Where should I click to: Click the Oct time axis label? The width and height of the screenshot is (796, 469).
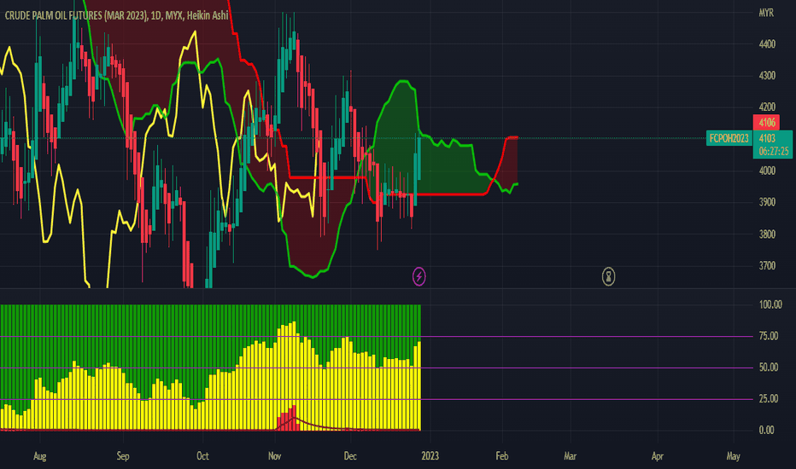tap(202, 456)
